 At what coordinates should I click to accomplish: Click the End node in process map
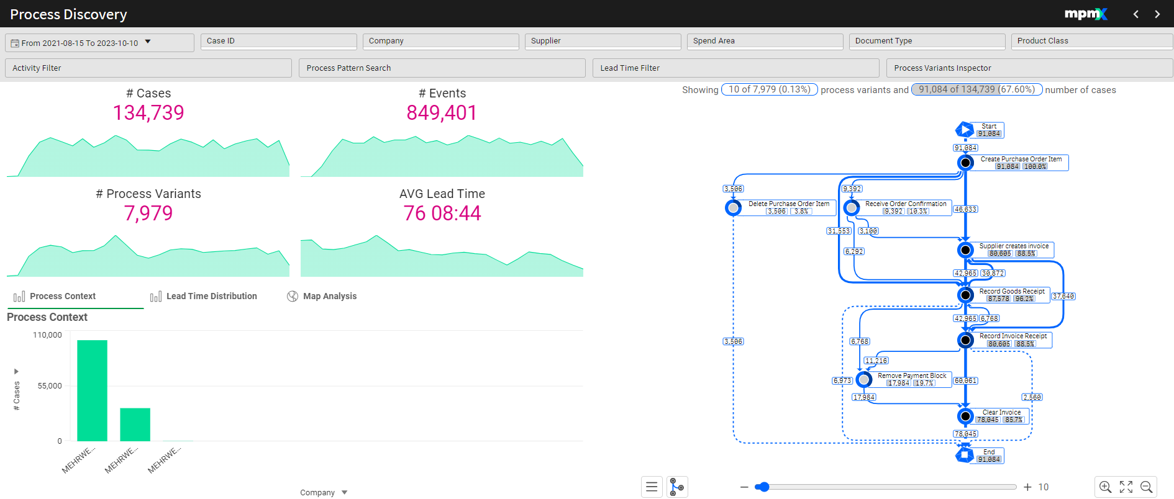point(964,456)
